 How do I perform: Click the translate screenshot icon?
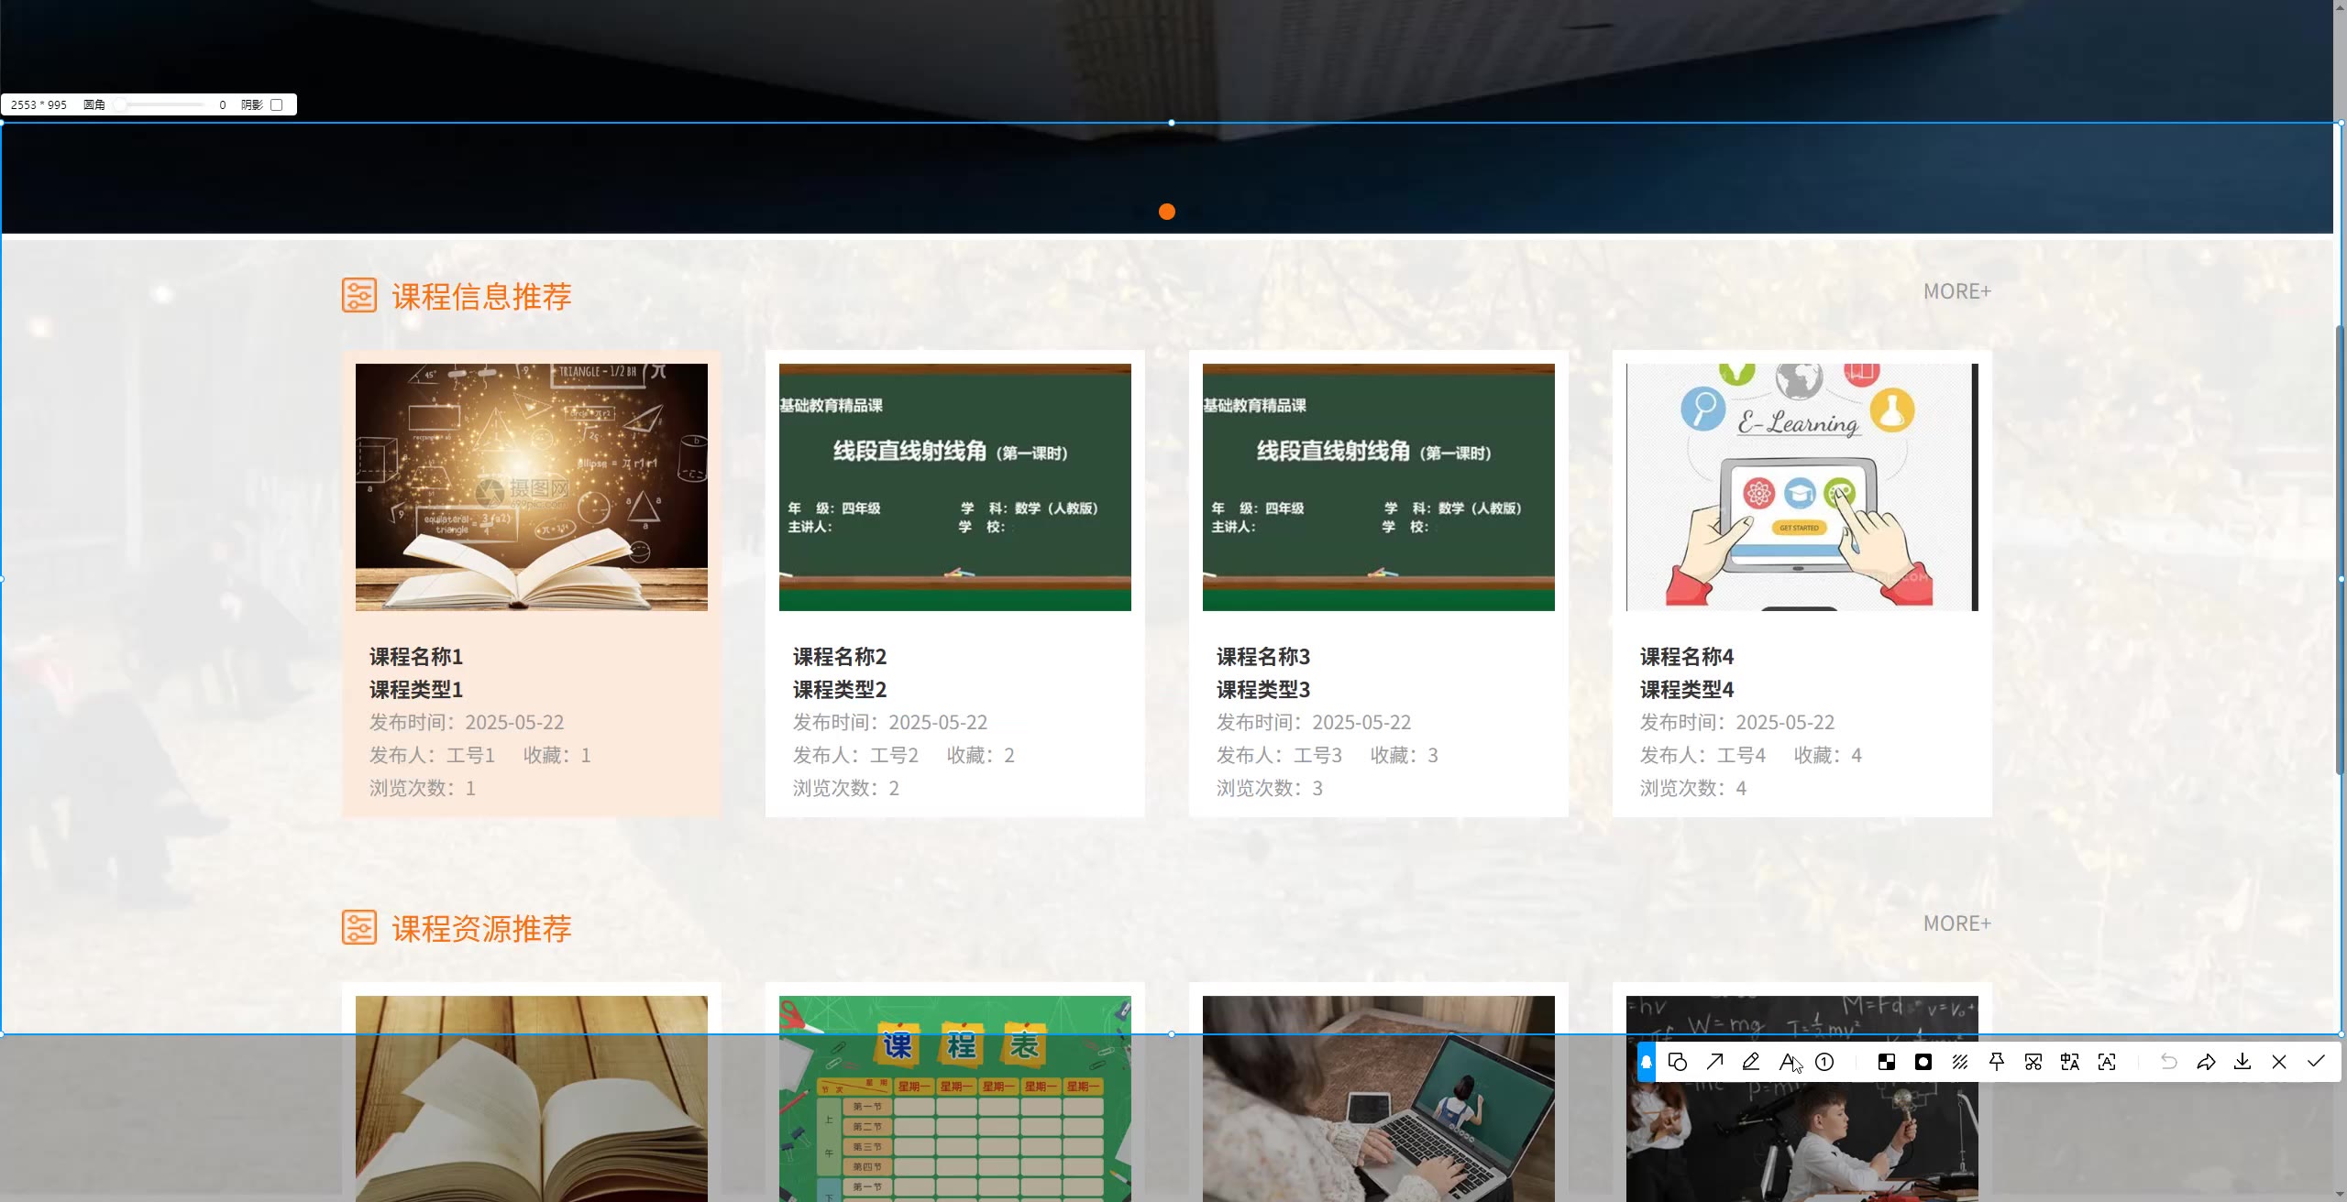click(x=2069, y=1062)
